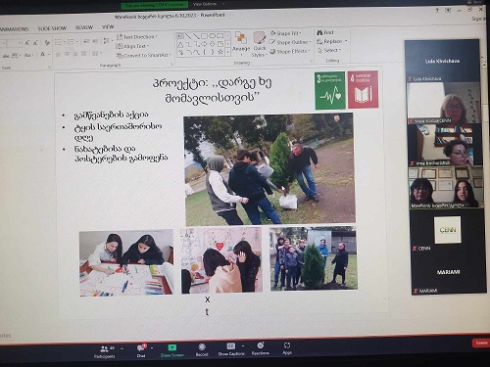Open the SLIDE SHOW ribbon tab
Image resolution: width=490 pixels, height=367 pixels.
tap(52, 28)
